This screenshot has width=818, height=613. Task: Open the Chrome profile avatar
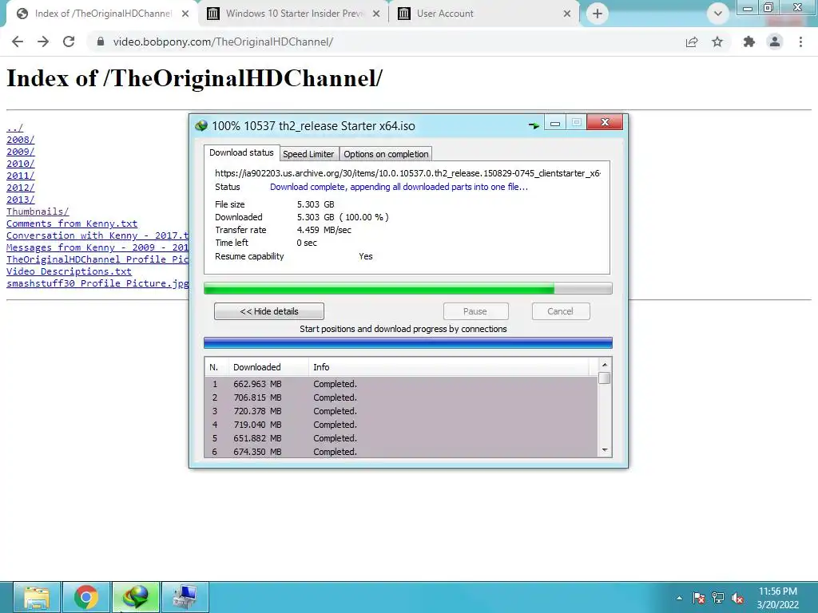775,42
